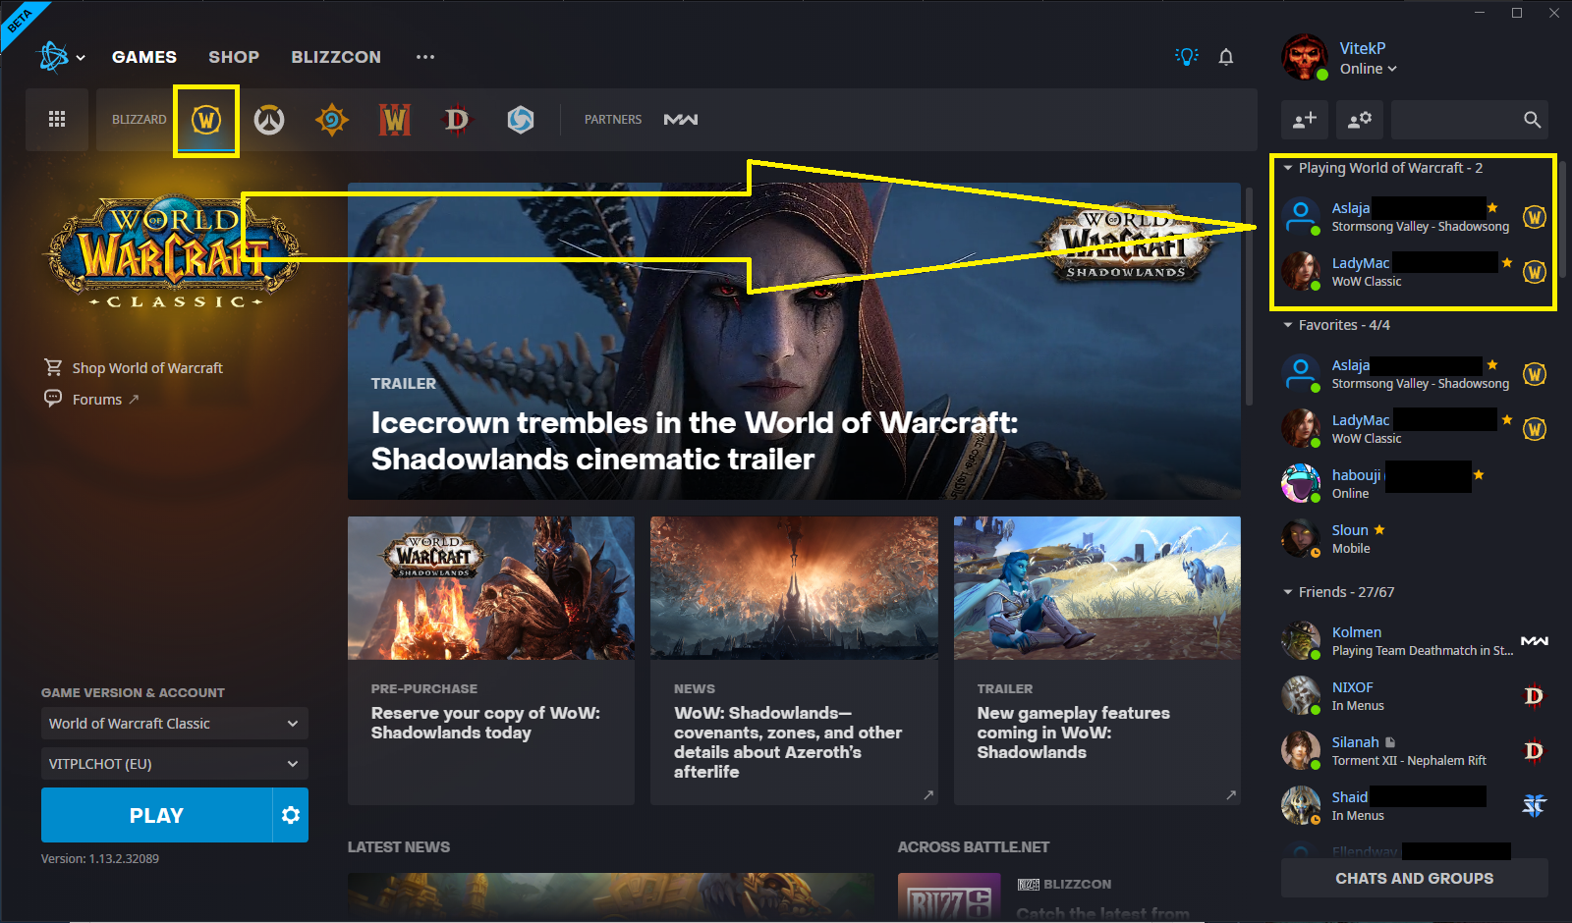
Task: Open the game settings gear beside Play
Action: click(x=291, y=815)
